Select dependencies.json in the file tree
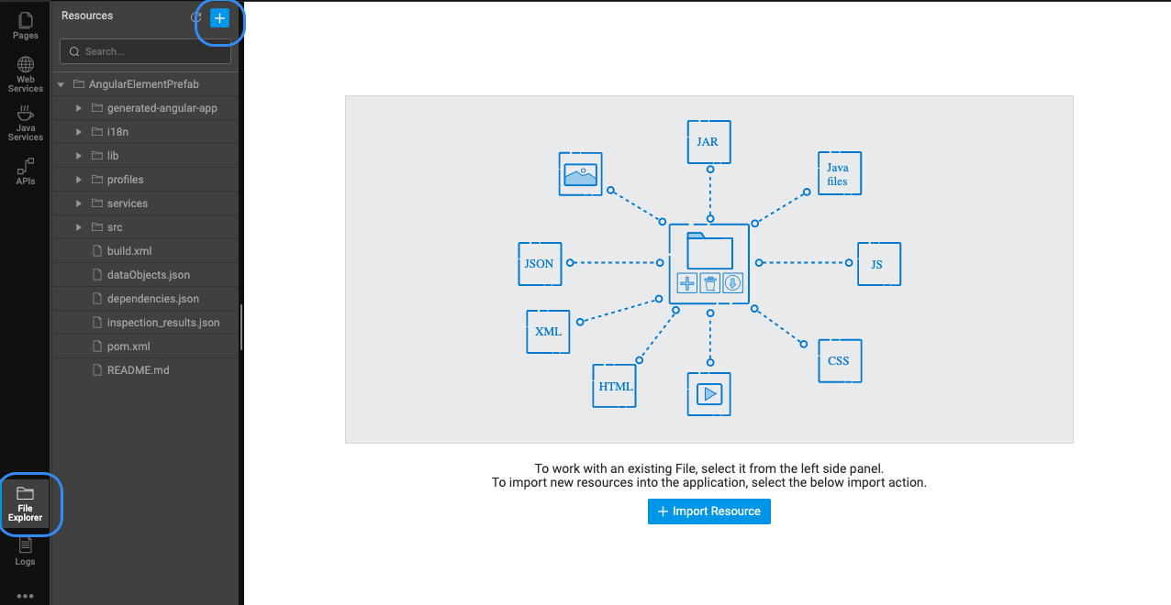1171x605 pixels. tap(152, 299)
